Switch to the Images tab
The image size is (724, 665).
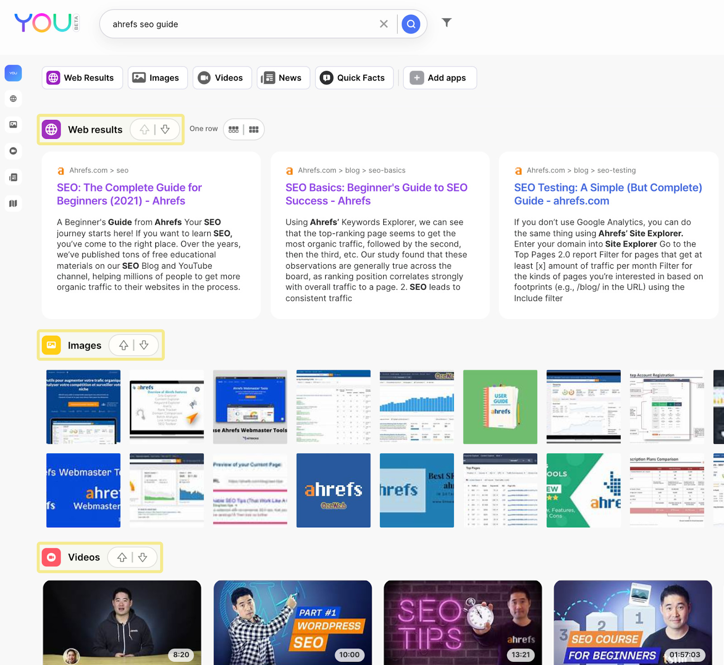pos(157,78)
